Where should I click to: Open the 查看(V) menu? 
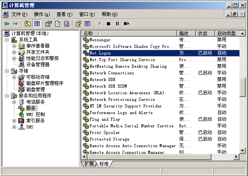click(x=65, y=14)
